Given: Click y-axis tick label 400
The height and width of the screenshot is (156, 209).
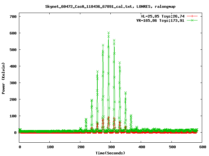Looking at the screenshot, I should [x=13, y=66].
